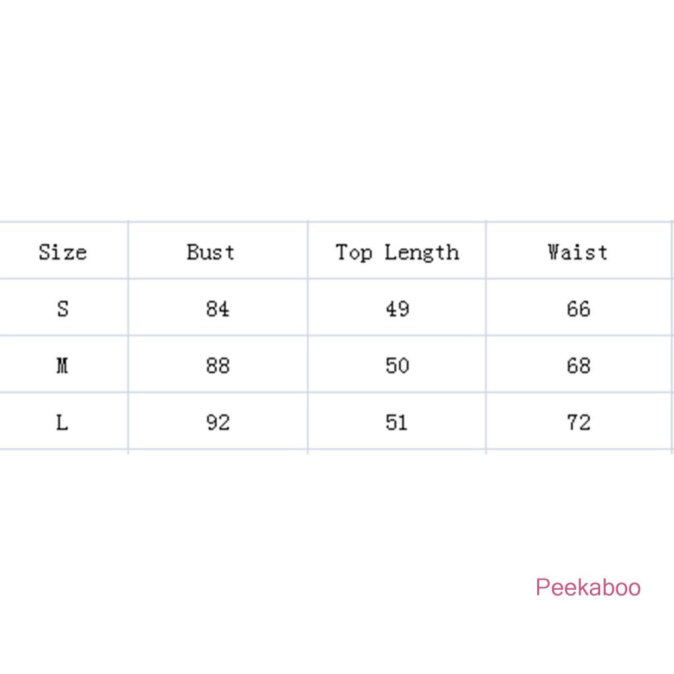The width and height of the screenshot is (674, 674).
Task: Select the Bust column header
Action: tap(211, 252)
